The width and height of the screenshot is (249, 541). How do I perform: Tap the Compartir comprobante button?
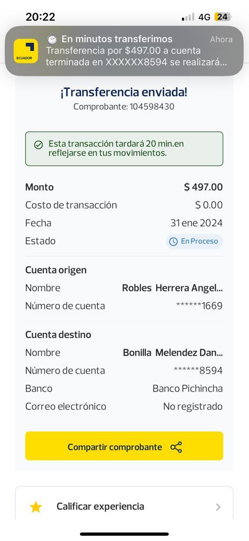[124, 446]
